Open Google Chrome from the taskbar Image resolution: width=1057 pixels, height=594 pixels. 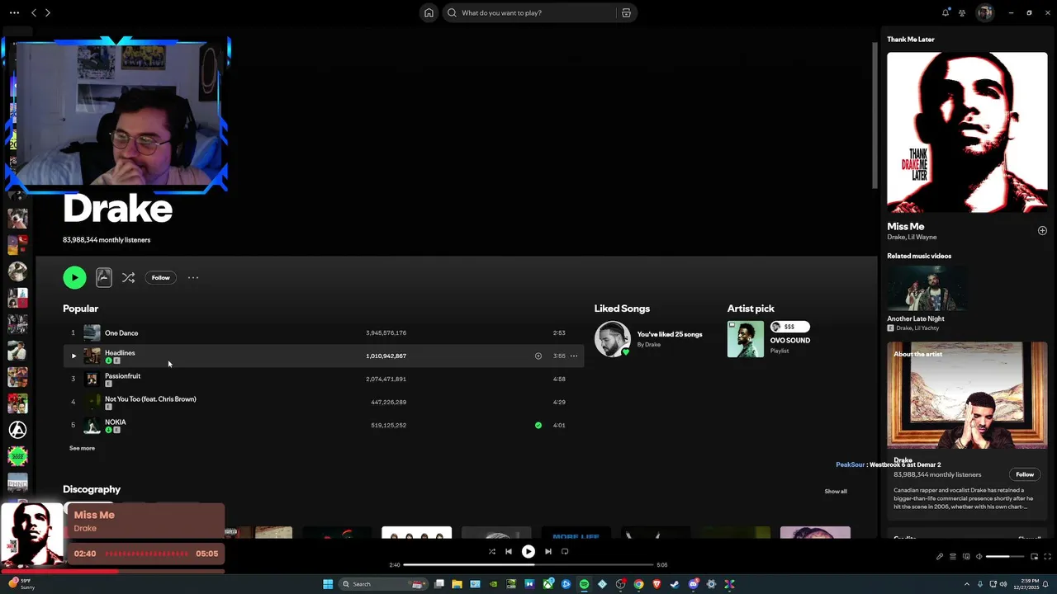(638, 584)
